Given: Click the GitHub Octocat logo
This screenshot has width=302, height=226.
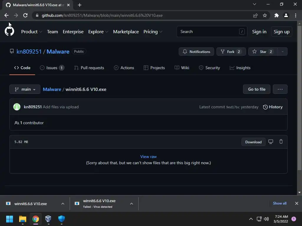Looking at the screenshot, I should [9, 31].
